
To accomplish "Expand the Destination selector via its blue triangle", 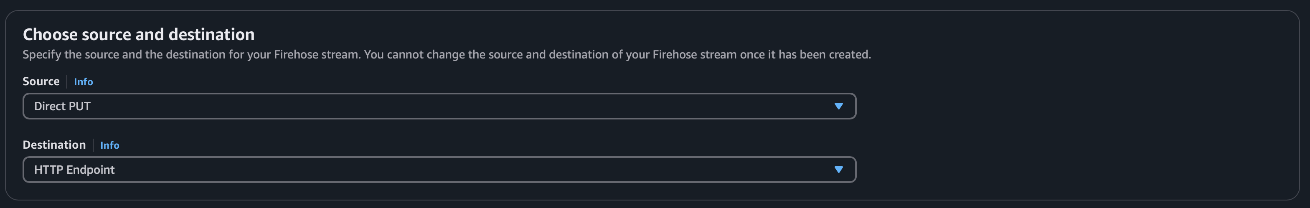I will point(838,170).
